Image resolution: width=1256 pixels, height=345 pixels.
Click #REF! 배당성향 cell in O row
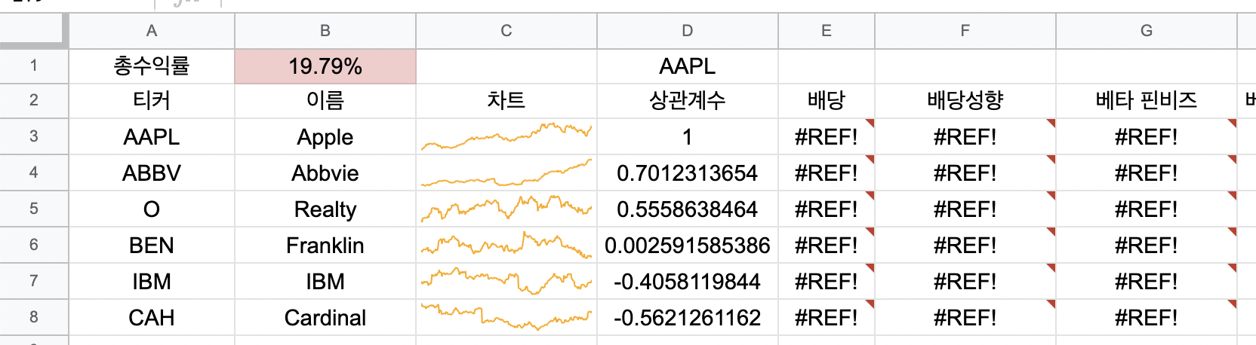[x=965, y=209]
